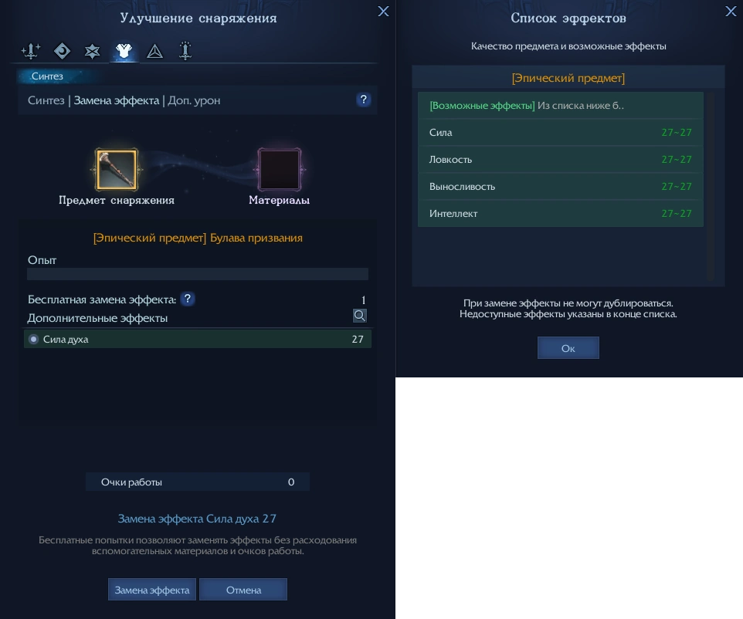Open the triangle tab icon
743x619 pixels.
[155, 51]
